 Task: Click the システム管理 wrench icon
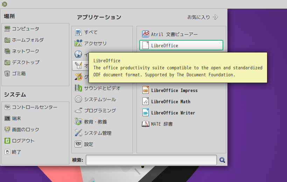pos(78,133)
